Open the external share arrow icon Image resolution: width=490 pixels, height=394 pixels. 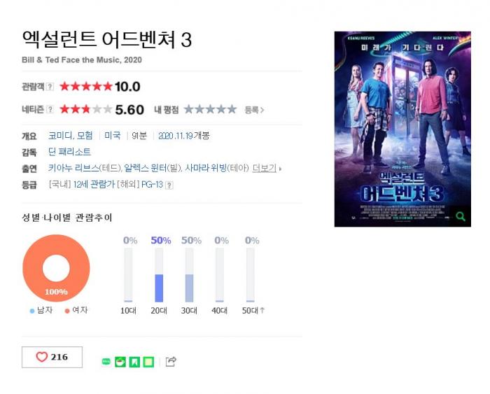(x=171, y=362)
